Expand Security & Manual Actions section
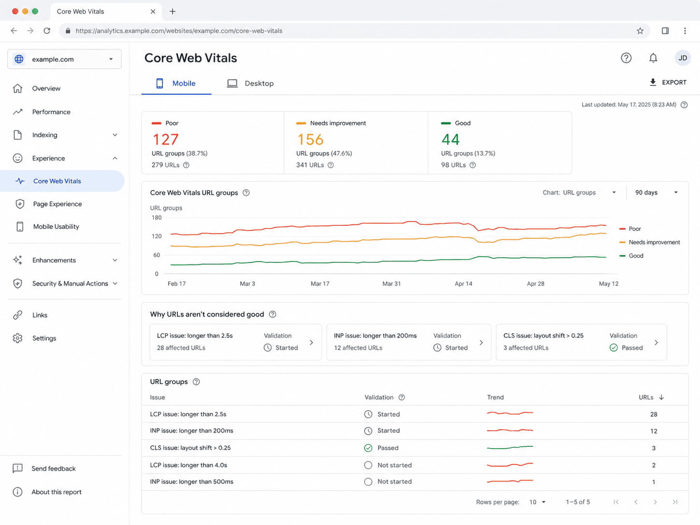 coord(115,283)
